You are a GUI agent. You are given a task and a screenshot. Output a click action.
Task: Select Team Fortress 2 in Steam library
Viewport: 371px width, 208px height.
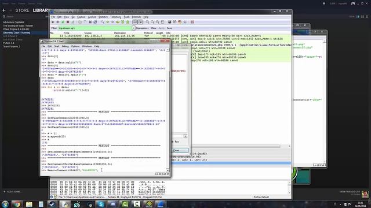(x=12, y=46)
